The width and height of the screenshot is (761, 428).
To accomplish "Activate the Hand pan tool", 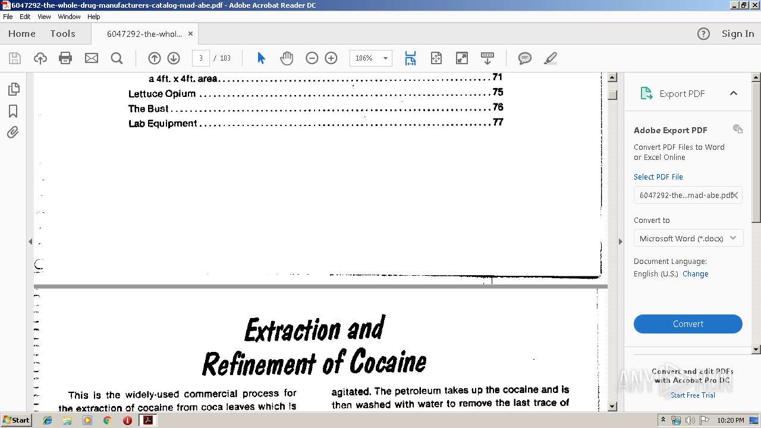I will [287, 58].
